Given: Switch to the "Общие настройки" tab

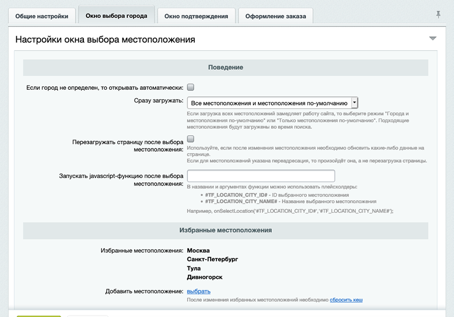Looking at the screenshot, I should (x=41, y=16).
